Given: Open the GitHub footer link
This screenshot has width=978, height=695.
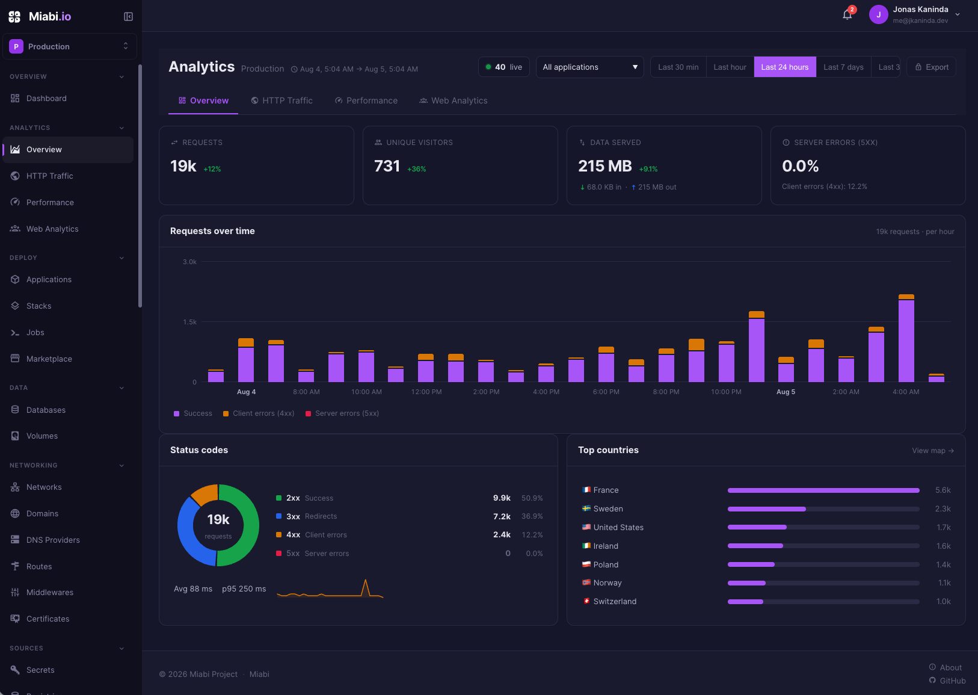Looking at the screenshot, I should (947, 681).
